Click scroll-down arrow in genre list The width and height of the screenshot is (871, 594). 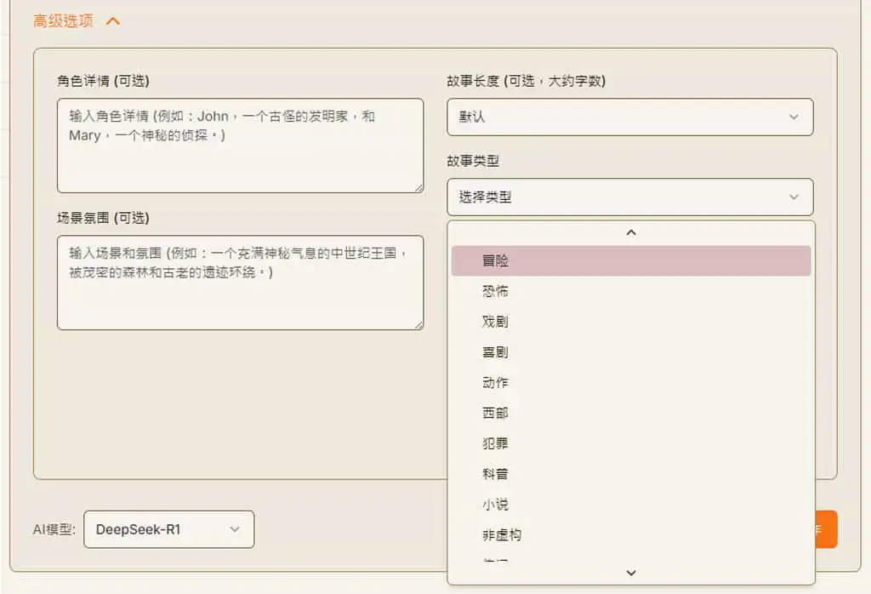[631, 573]
